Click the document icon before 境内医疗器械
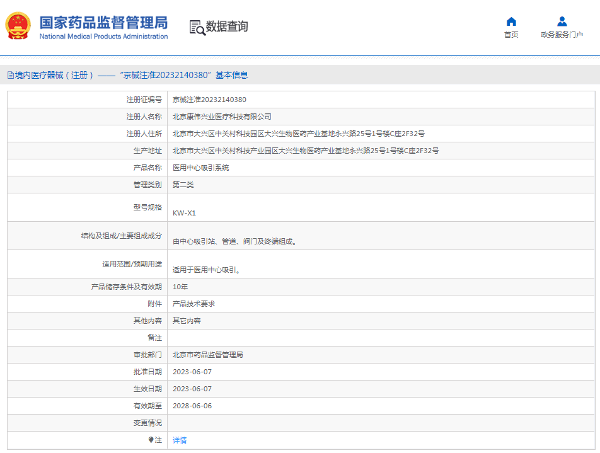Screen dimensions: 600x453 coord(11,75)
